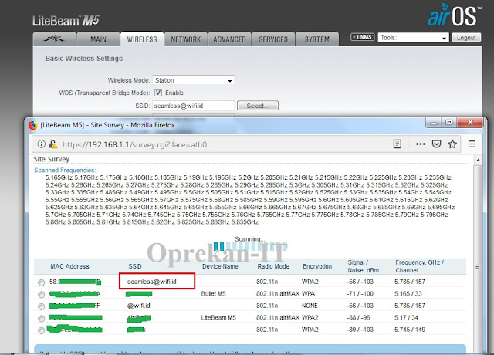Select radio for LiteBeam M5 network
494x355 pixels.
point(41,319)
